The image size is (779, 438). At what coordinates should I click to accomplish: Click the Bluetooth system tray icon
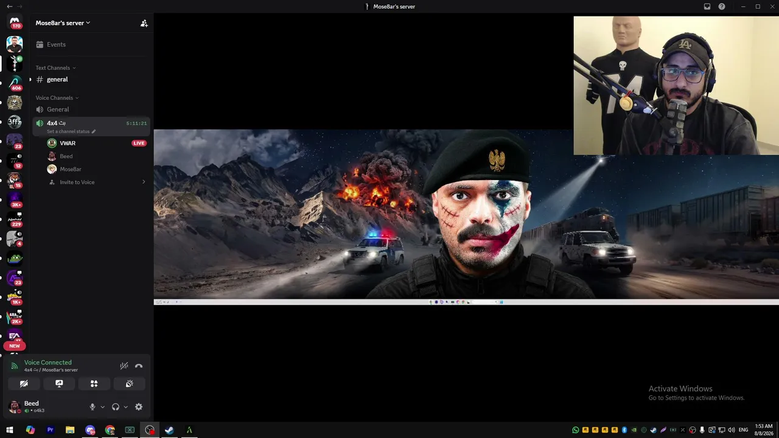pos(624,430)
